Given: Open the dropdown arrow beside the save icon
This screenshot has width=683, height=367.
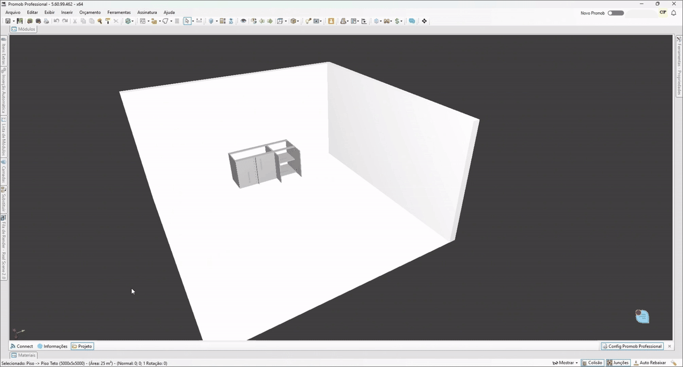Looking at the screenshot, I should [14, 21].
